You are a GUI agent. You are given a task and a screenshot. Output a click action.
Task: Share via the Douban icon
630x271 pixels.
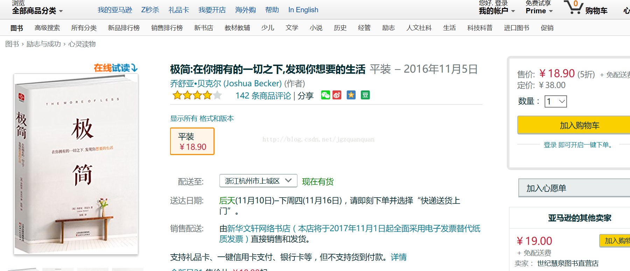coord(365,95)
